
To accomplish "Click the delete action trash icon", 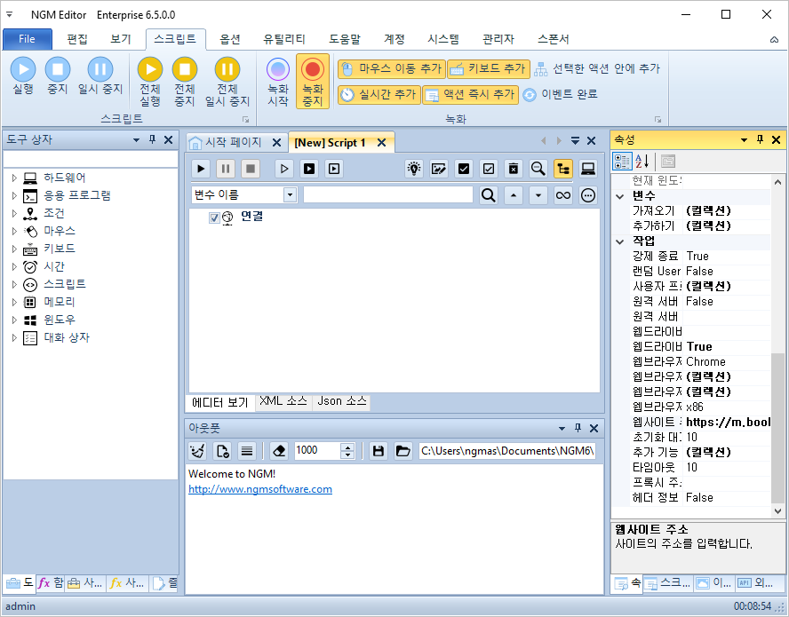I will click(514, 169).
